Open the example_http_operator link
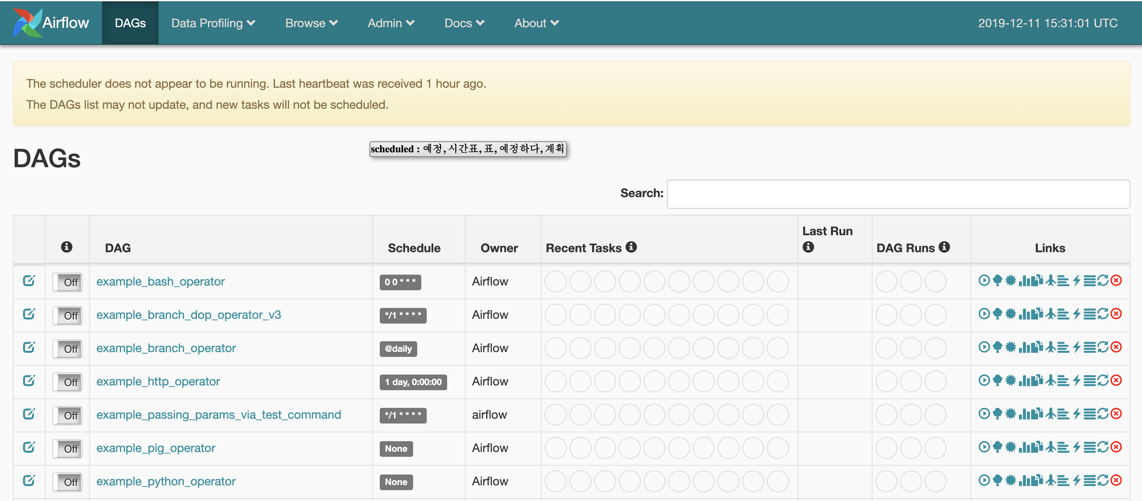 click(158, 381)
